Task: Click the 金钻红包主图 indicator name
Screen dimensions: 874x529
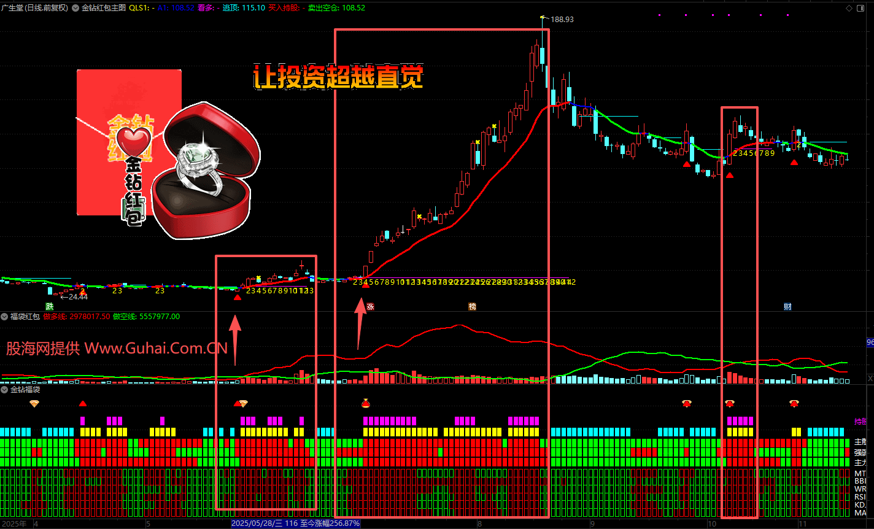Action: (103, 8)
